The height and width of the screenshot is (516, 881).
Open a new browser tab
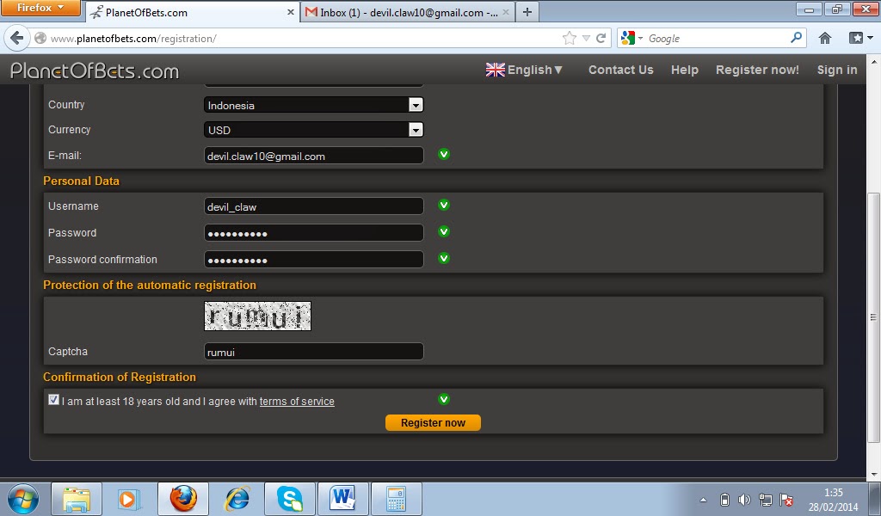pos(527,12)
